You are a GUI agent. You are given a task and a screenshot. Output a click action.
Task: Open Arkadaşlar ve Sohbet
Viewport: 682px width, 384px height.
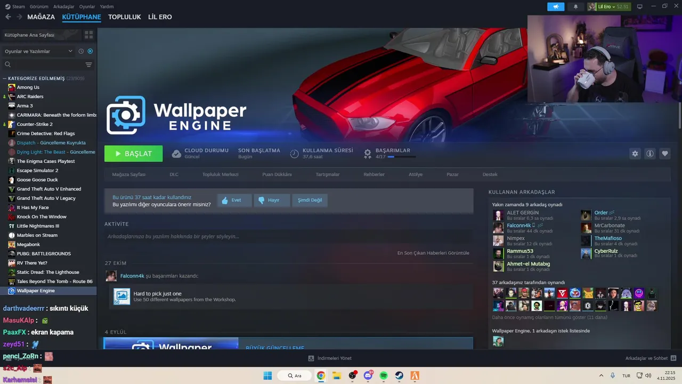(x=651, y=358)
